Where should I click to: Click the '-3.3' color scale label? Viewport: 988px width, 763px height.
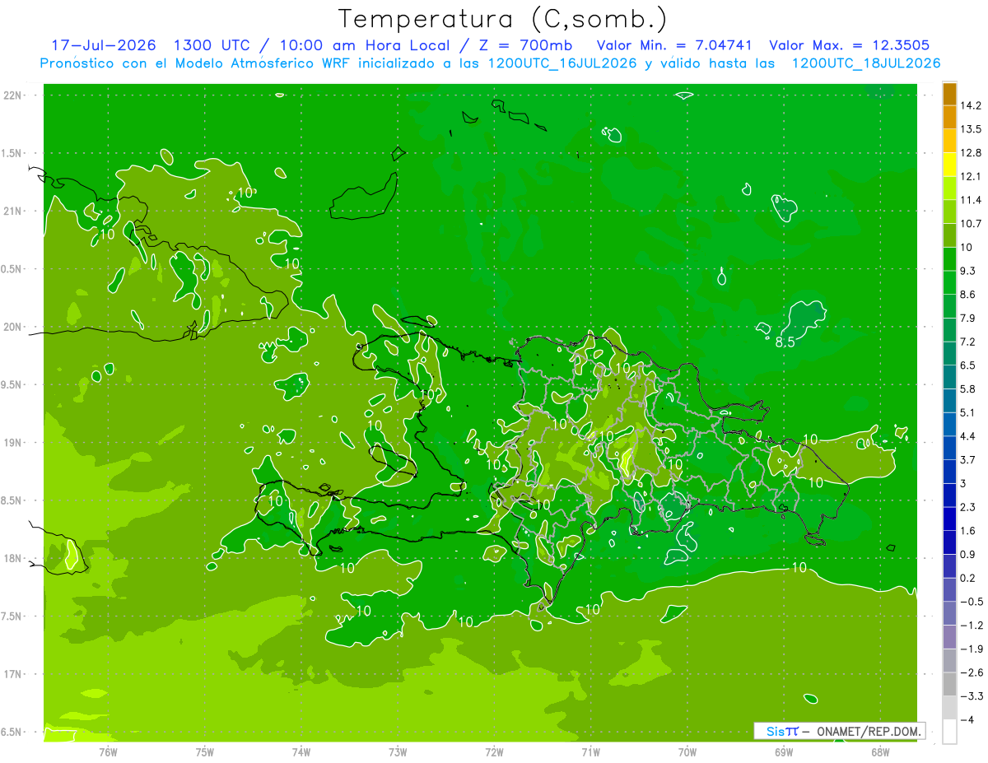(971, 696)
